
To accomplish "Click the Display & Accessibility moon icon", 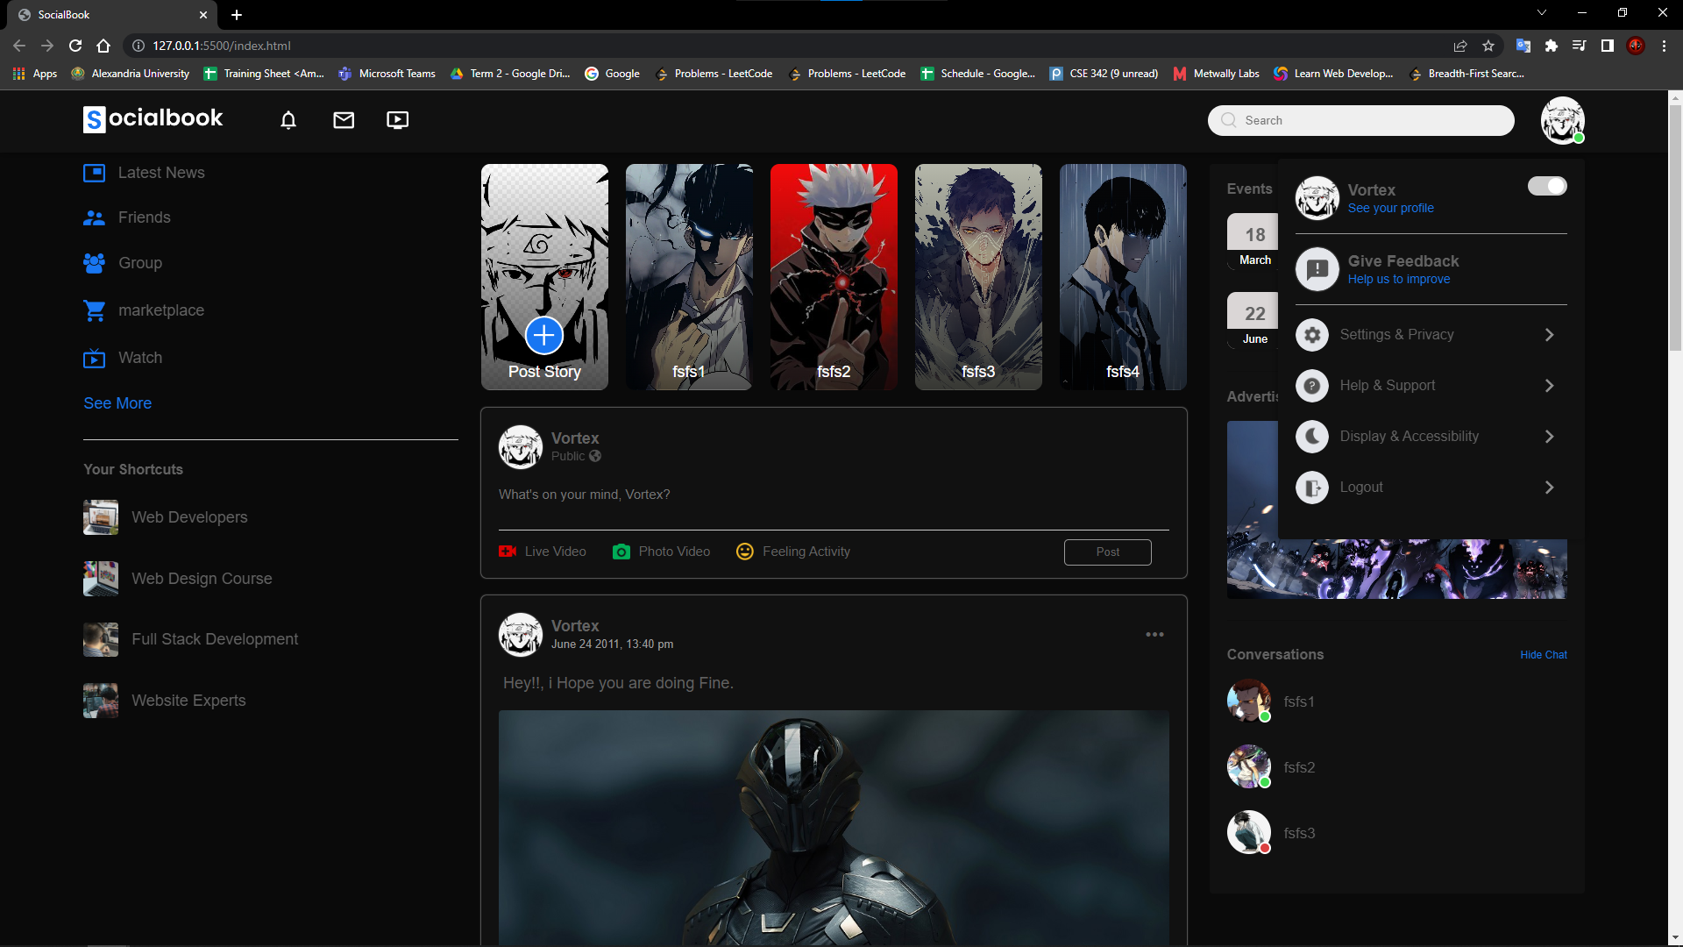I will (1311, 436).
